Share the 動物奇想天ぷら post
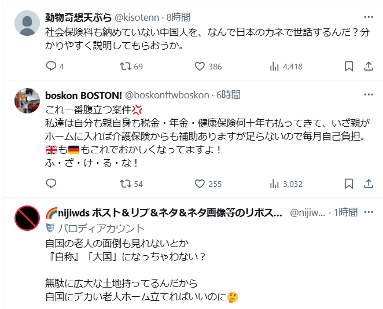The image size is (383, 309). click(x=368, y=67)
